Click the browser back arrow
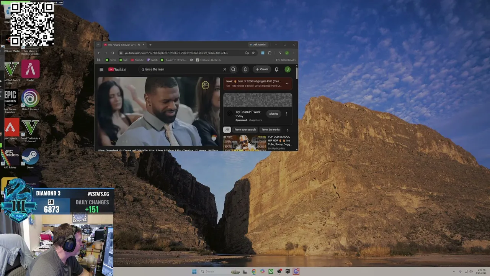Viewport: 490px width, 276px height. [x=99, y=53]
